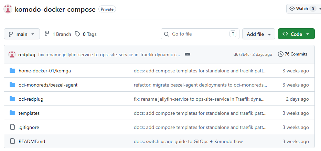
Task: Open the Add file dropdown
Action: pyautogui.click(x=259, y=34)
